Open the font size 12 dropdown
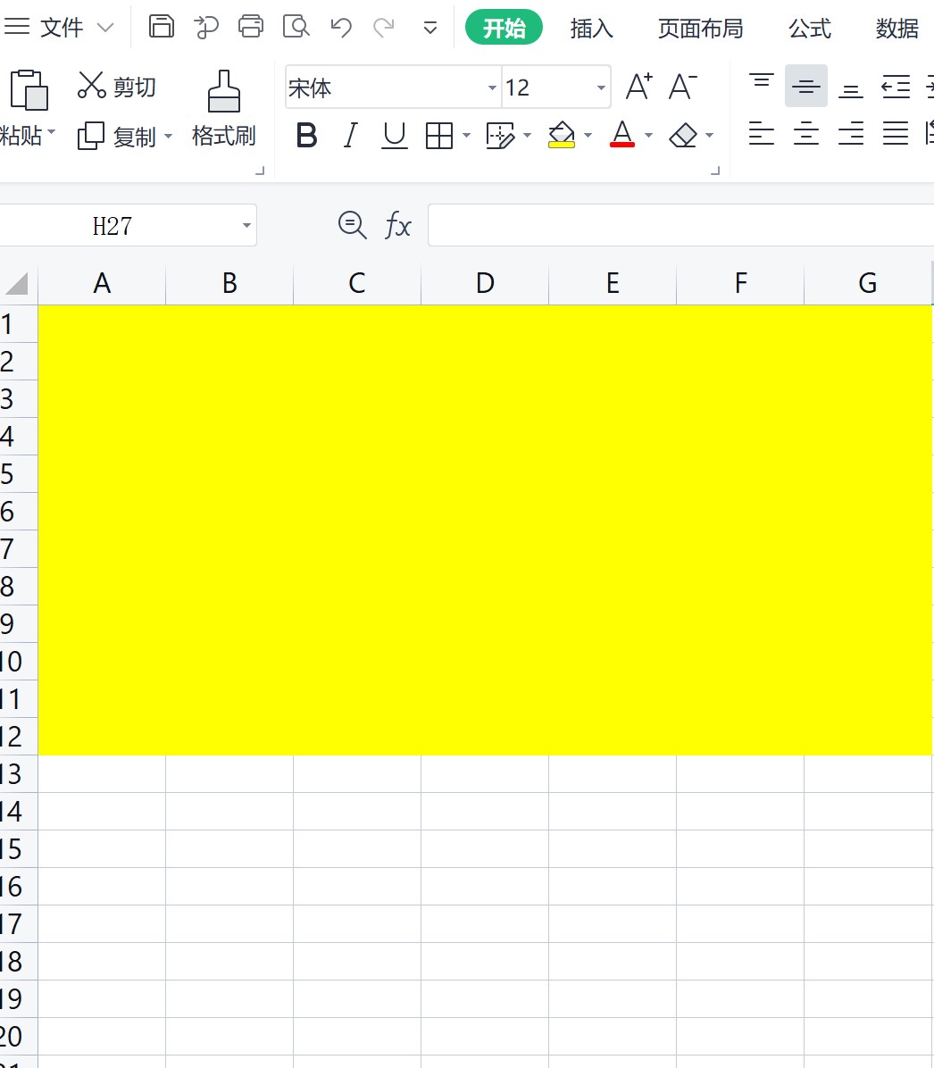The width and height of the screenshot is (934, 1068). (x=600, y=88)
